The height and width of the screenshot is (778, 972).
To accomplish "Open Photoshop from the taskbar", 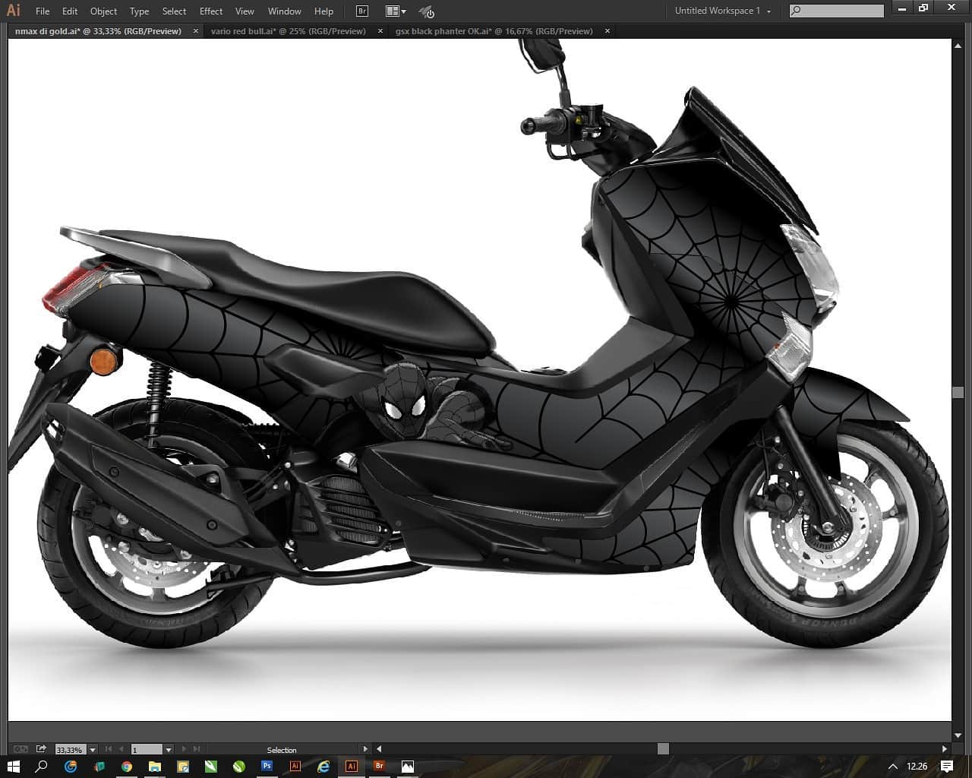I will click(267, 767).
